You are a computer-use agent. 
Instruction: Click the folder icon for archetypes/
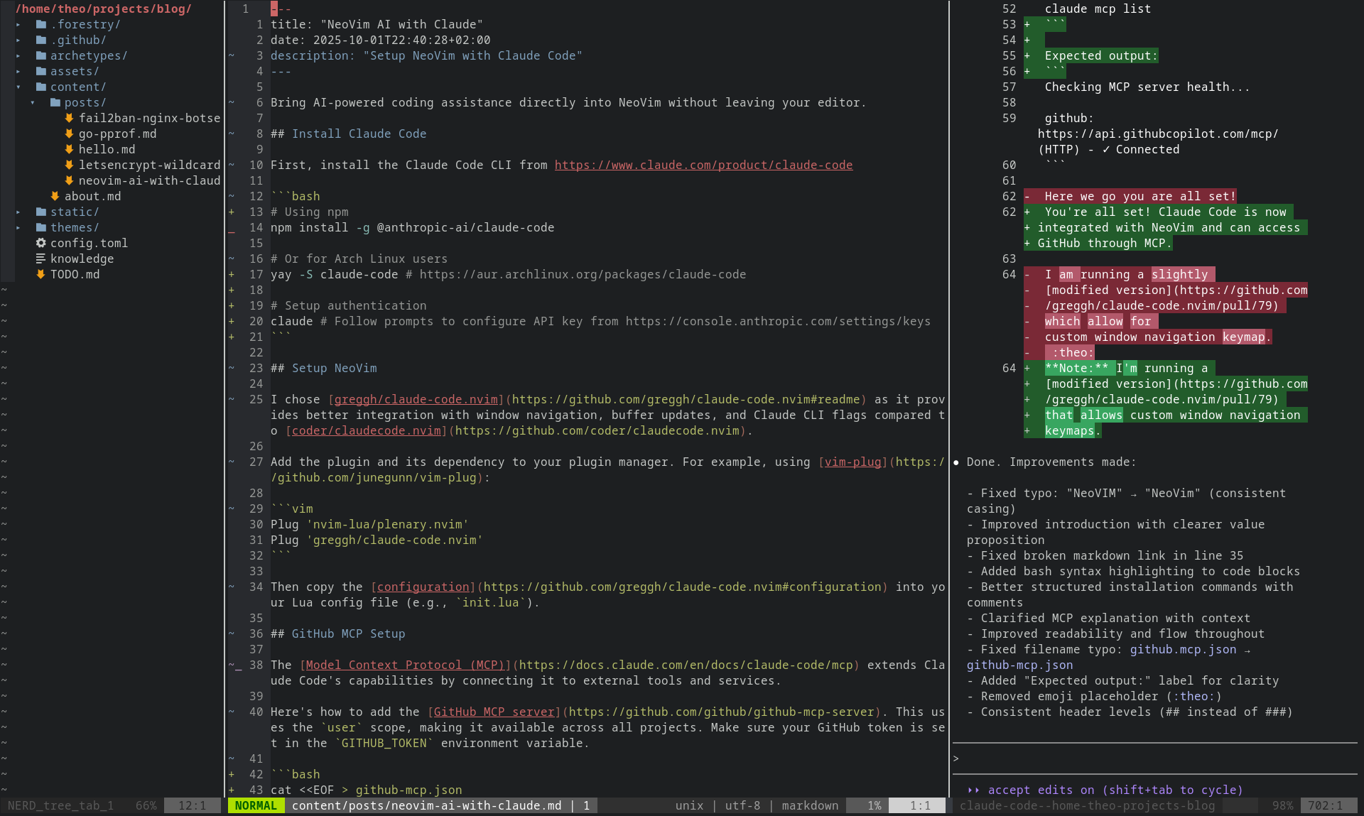point(41,55)
